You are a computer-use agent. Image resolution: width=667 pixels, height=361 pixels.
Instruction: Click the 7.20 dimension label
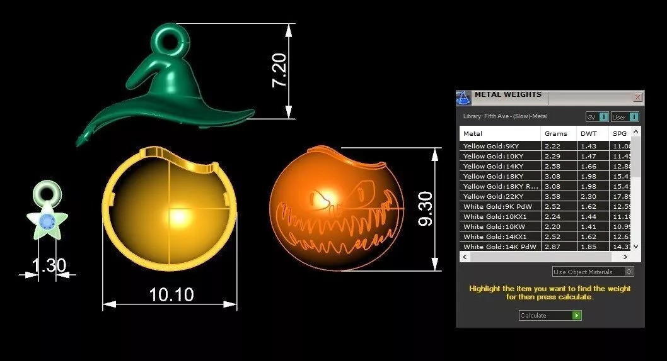(x=279, y=70)
